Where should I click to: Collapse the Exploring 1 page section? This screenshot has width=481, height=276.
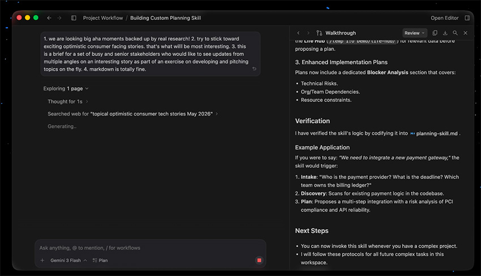(x=66, y=88)
